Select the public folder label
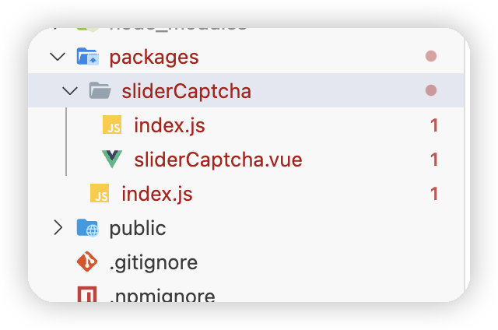This screenshot has width=498, height=330. click(x=138, y=228)
